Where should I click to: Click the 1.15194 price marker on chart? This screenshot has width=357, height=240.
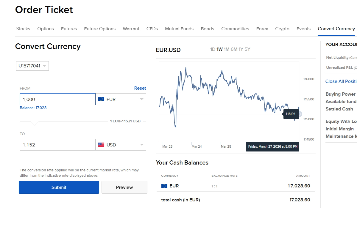coord(291,114)
